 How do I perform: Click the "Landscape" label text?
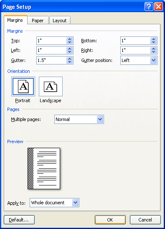pyautogui.click(x=51, y=100)
